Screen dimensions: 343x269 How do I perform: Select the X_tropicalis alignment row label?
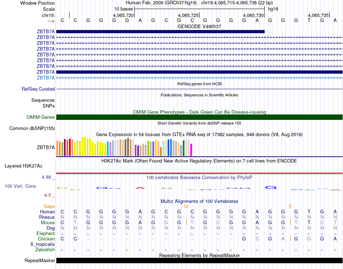[x=43, y=244]
